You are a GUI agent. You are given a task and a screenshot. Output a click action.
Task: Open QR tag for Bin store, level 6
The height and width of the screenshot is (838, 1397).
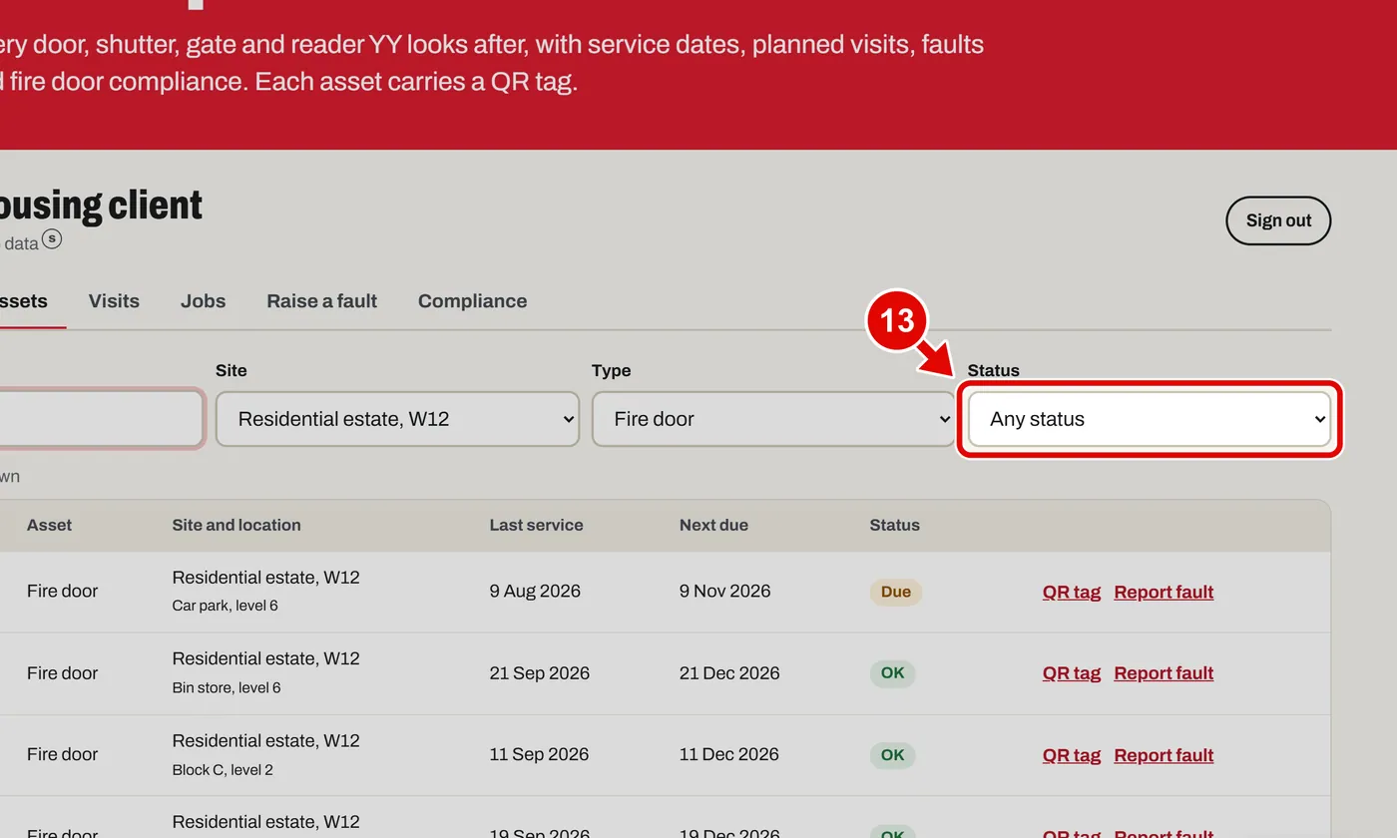pos(1072,673)
